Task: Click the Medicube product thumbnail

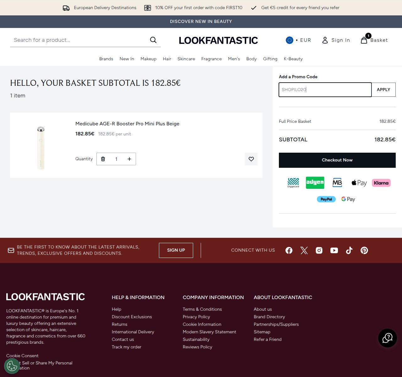Action: (41, 148)
